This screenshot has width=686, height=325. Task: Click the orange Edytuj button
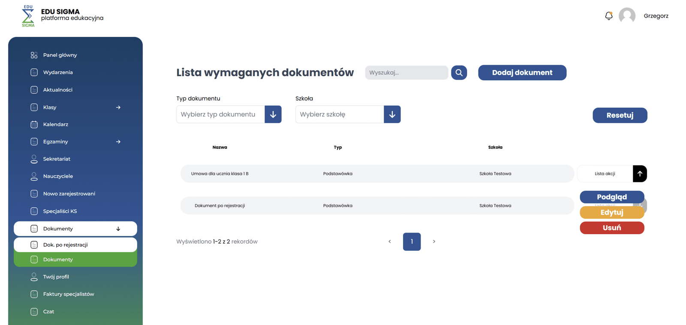(611, 212)
